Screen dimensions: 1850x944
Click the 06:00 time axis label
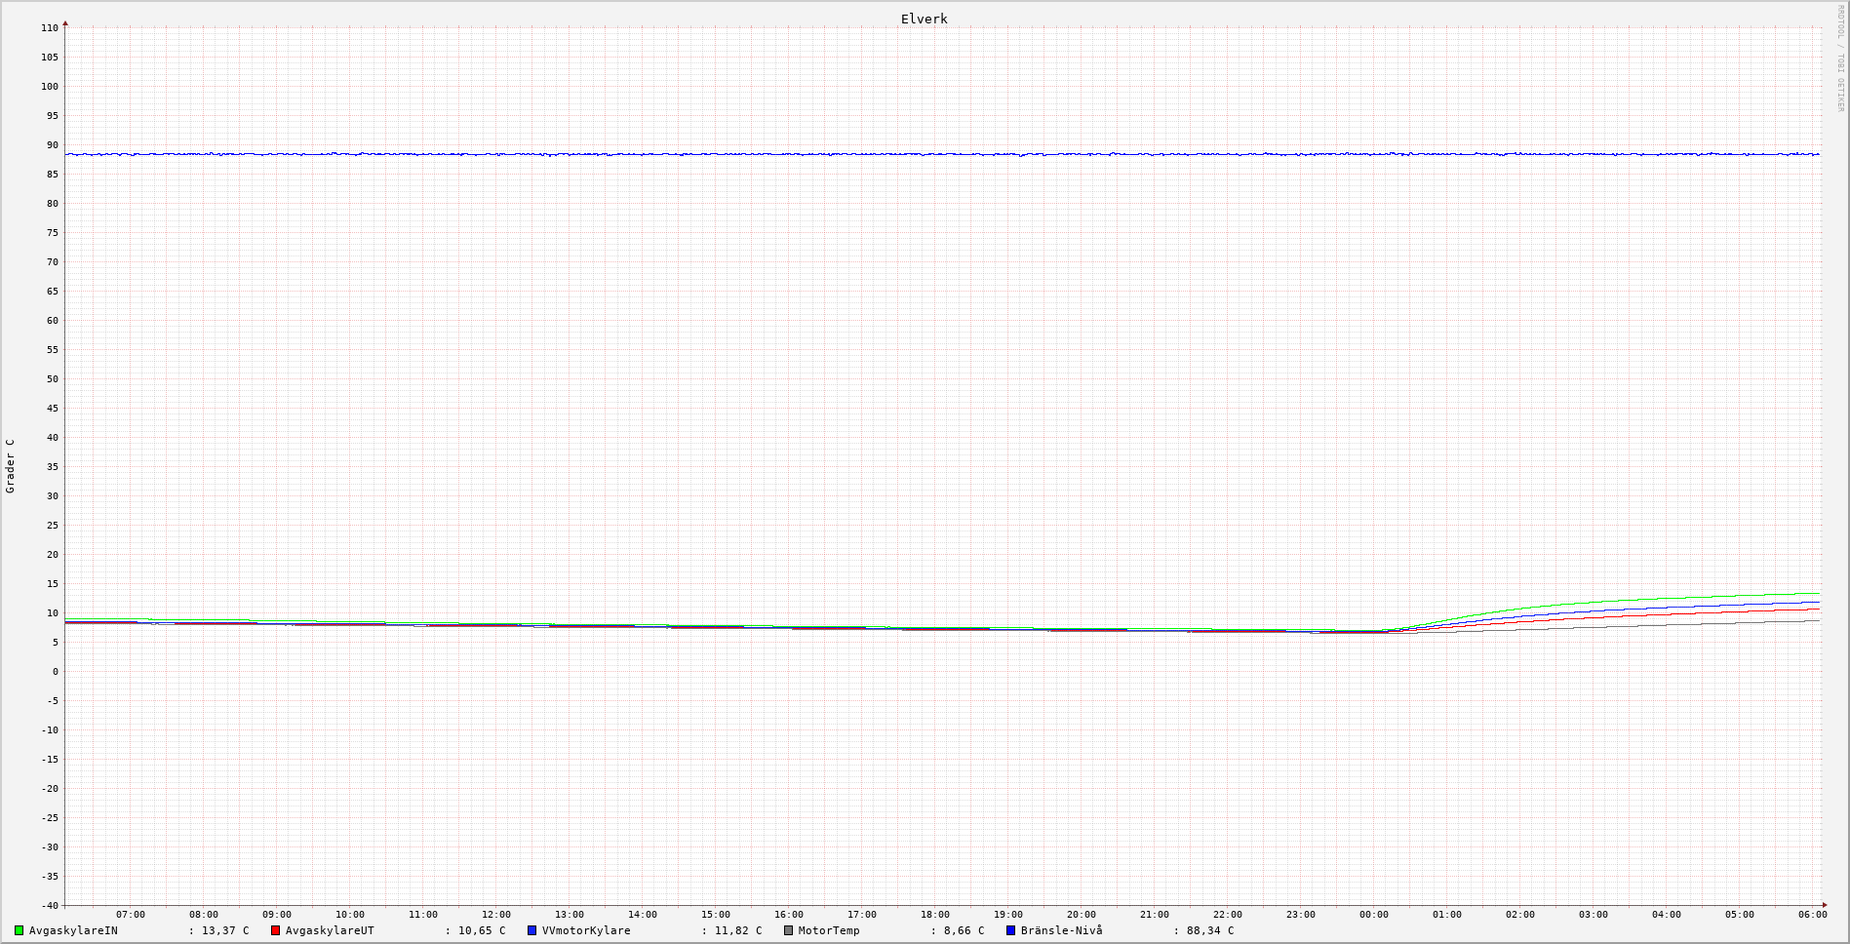pyautogui.click(x=1812, y=915)
